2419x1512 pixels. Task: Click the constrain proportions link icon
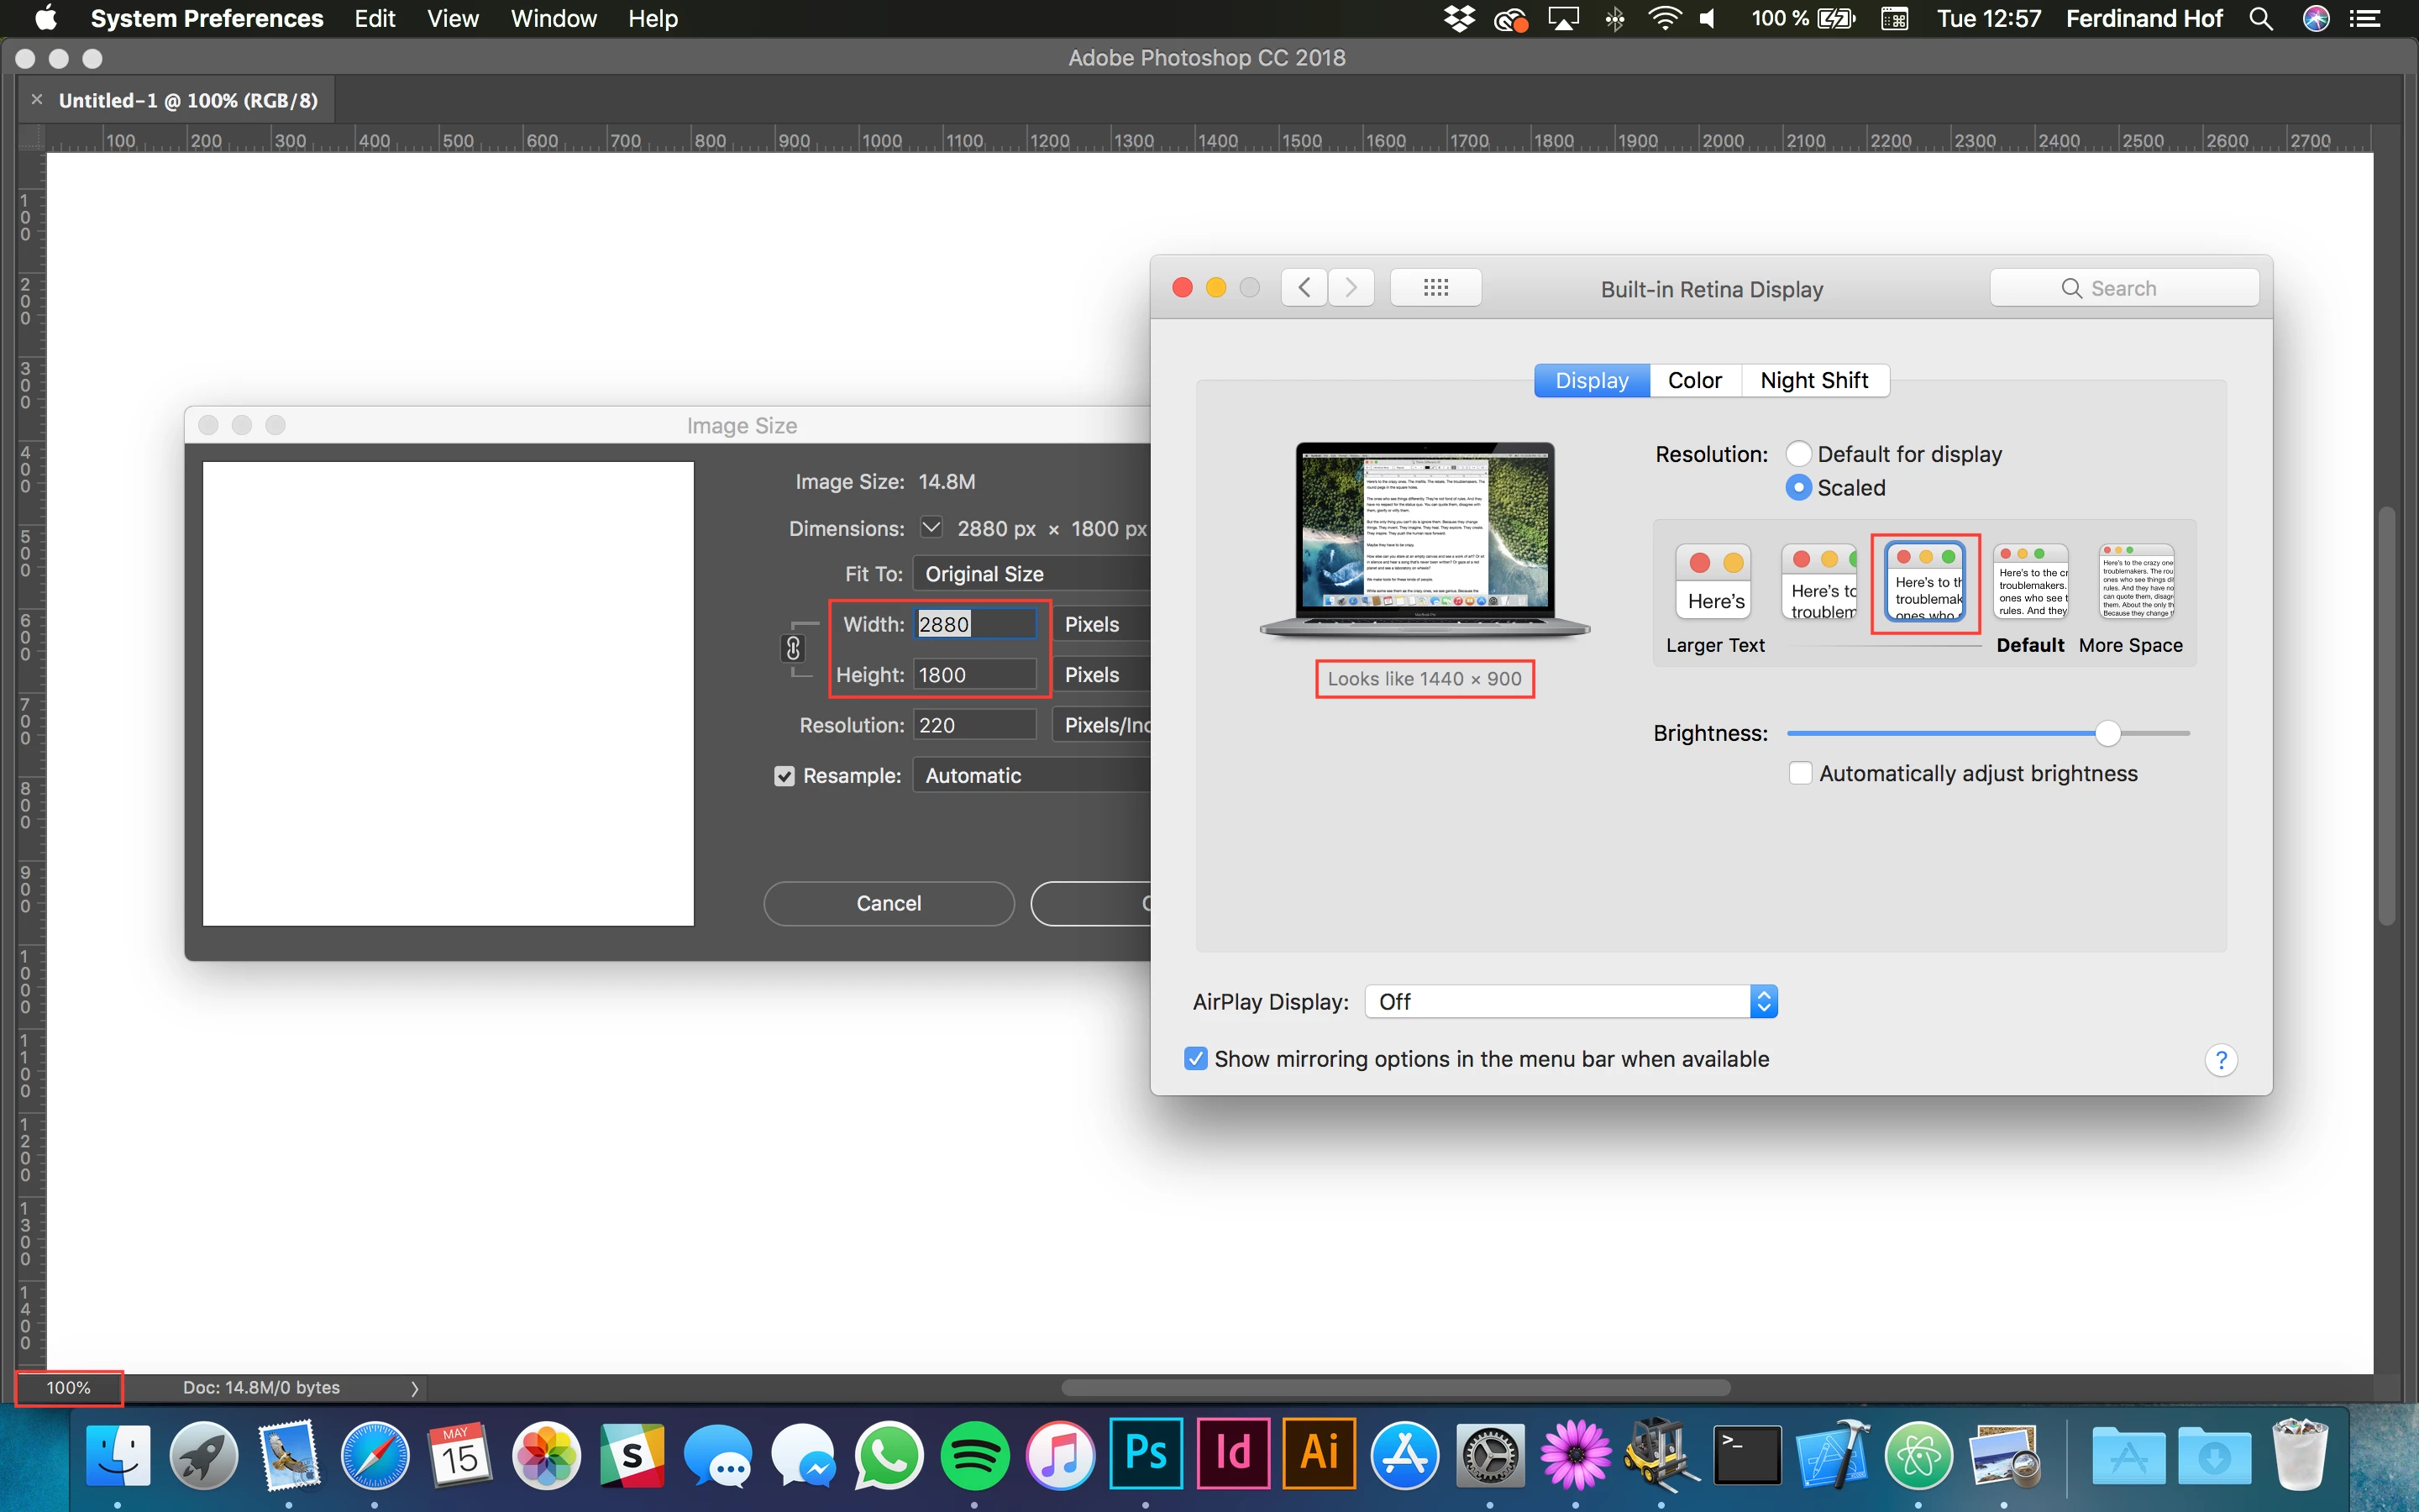point(793,649)
